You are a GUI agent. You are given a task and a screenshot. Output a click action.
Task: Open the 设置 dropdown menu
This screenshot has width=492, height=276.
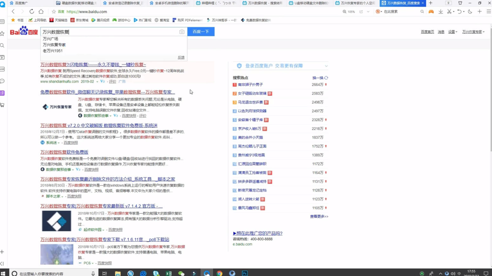pyautogui.click(x=453, y=32)
